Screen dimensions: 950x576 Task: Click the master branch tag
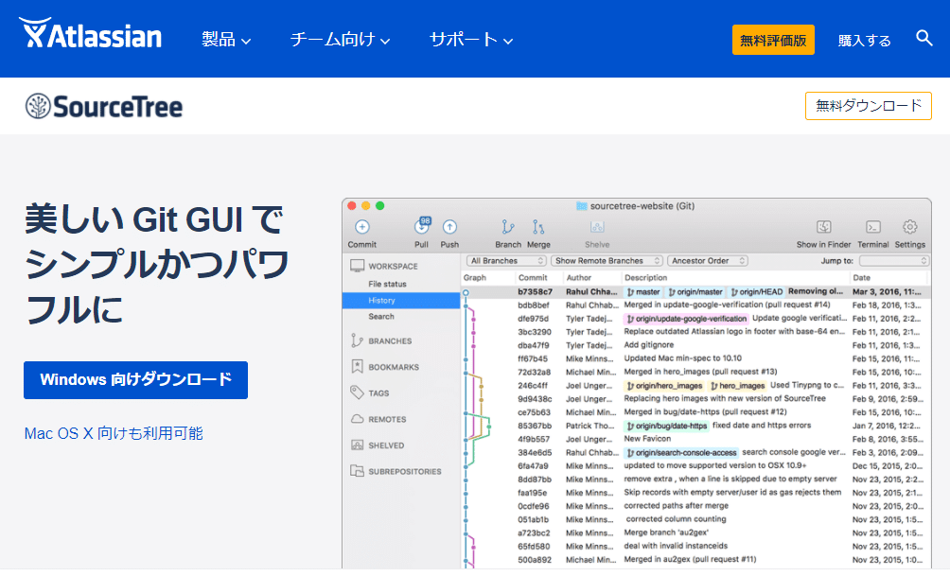click(x=642, y=292)
